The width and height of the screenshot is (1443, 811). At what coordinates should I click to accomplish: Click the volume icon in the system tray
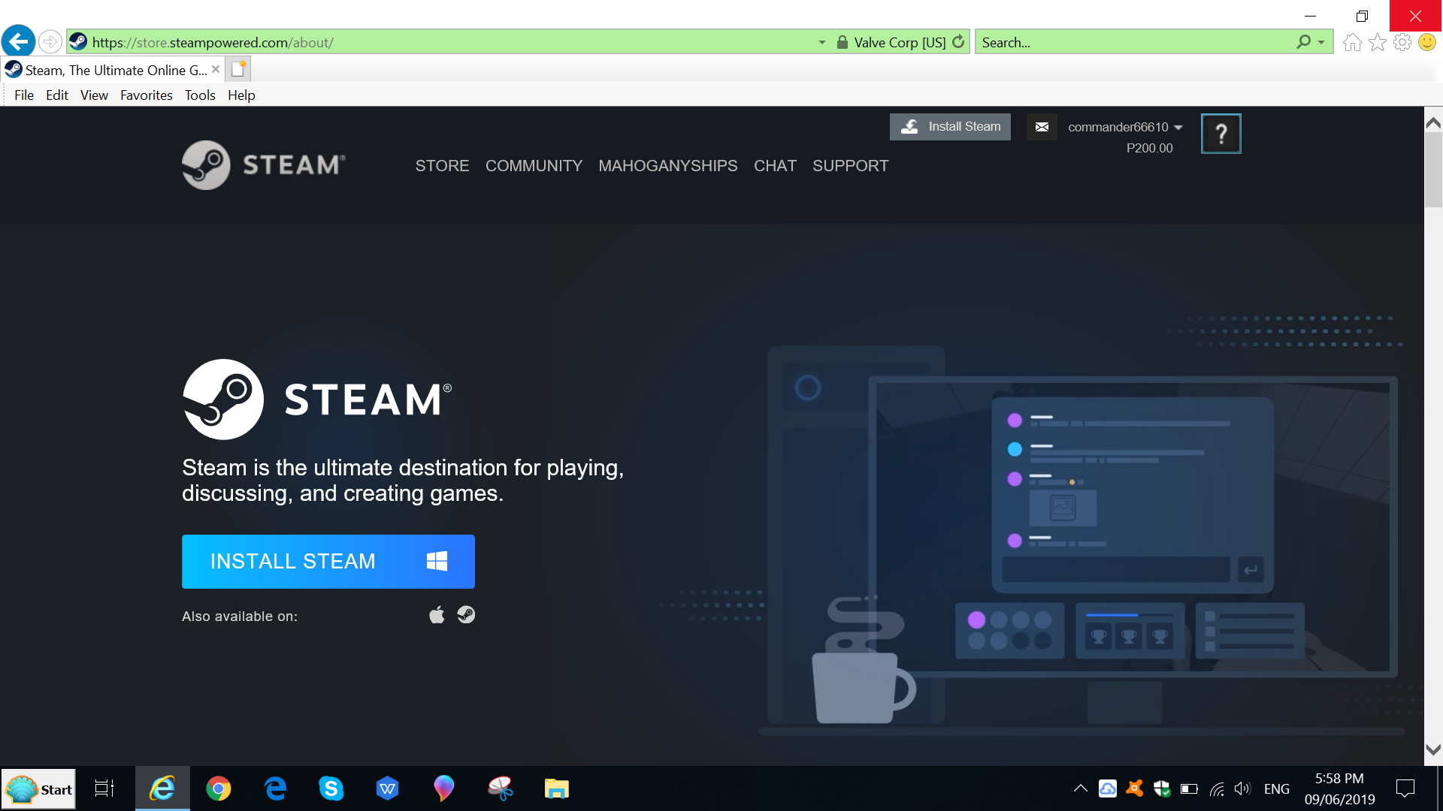coord(1242,788)
